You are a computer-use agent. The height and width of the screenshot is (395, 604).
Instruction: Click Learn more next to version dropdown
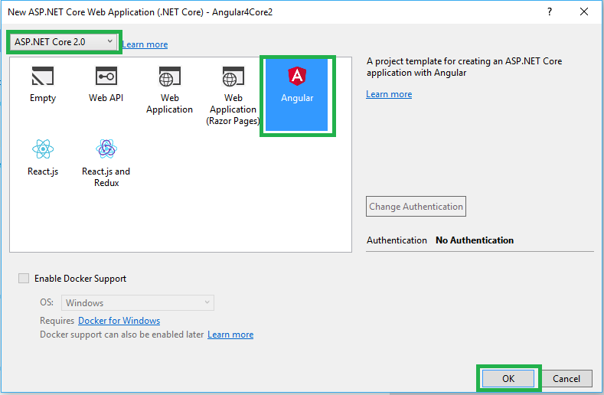tap(145, 44)
